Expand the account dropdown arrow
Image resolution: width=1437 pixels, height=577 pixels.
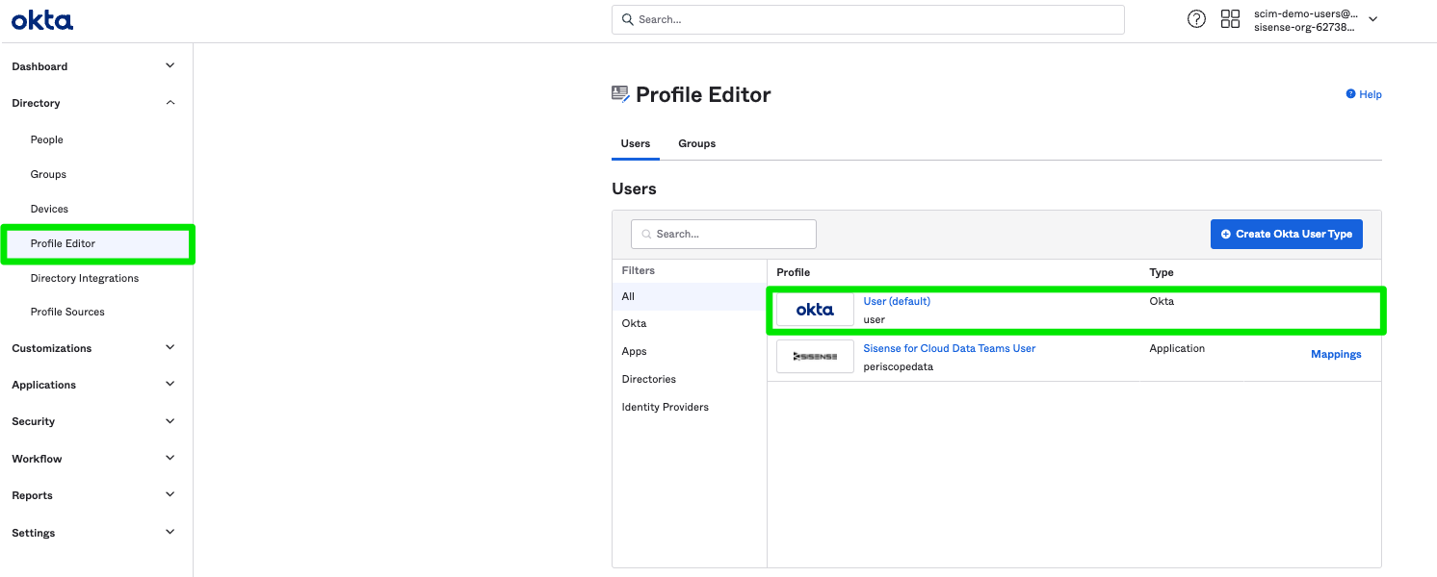(x=1373, y=19)
